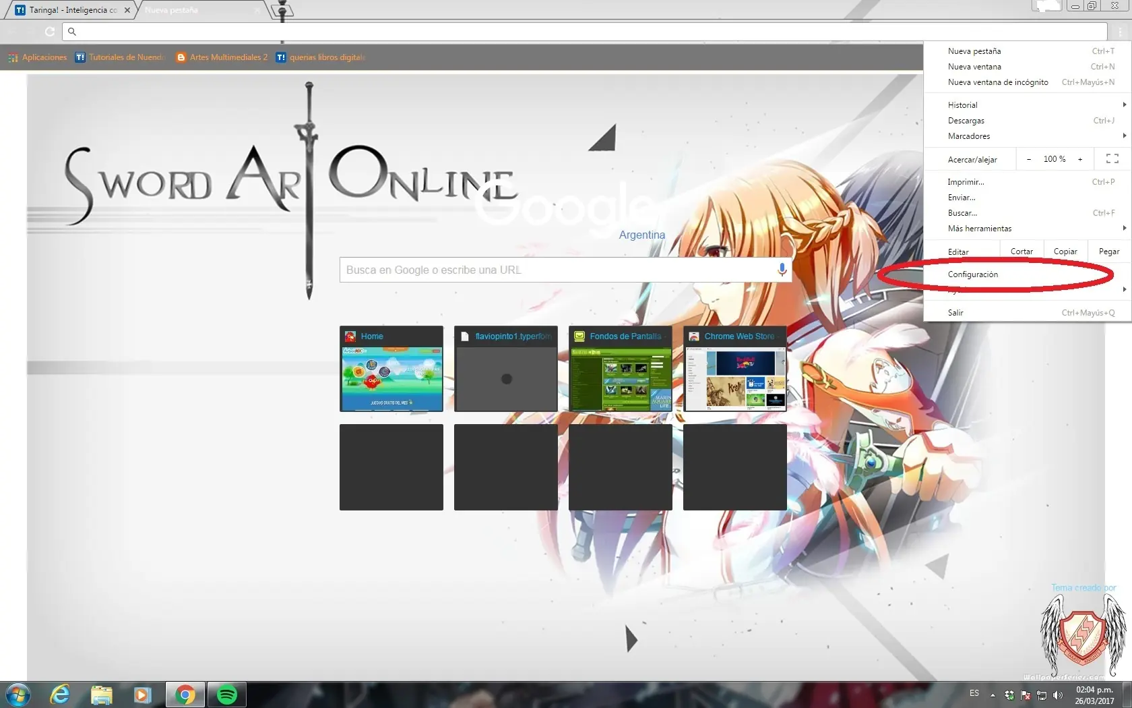Select Imprimir... from the Chrome menu
Screen dimensions: 1132x708
[1028, 182]
